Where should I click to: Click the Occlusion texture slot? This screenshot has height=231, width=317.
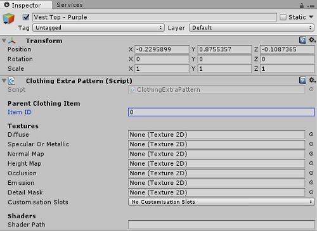[216, 173]
